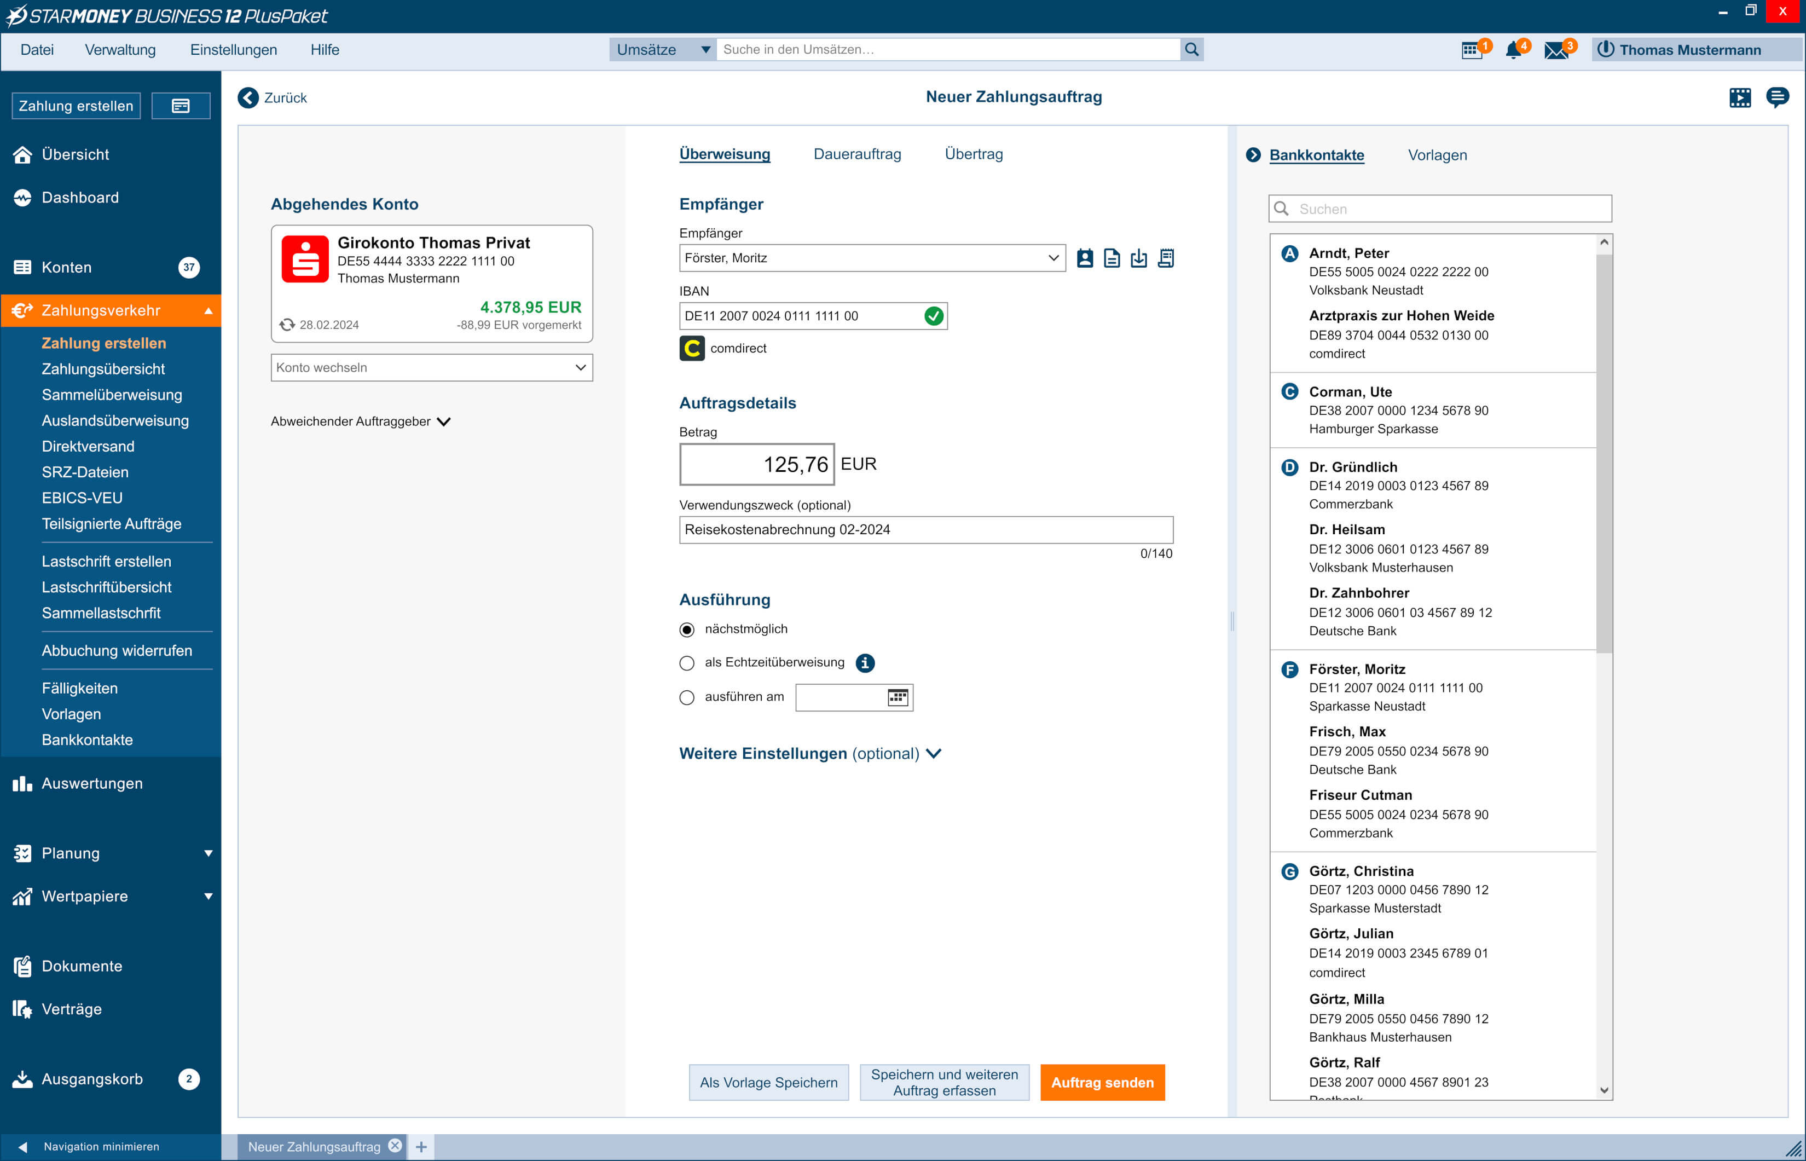Screen dimensions: 1806x1161
Task: Click the Suchen field in bank contacts
Action: point(1440,209)
